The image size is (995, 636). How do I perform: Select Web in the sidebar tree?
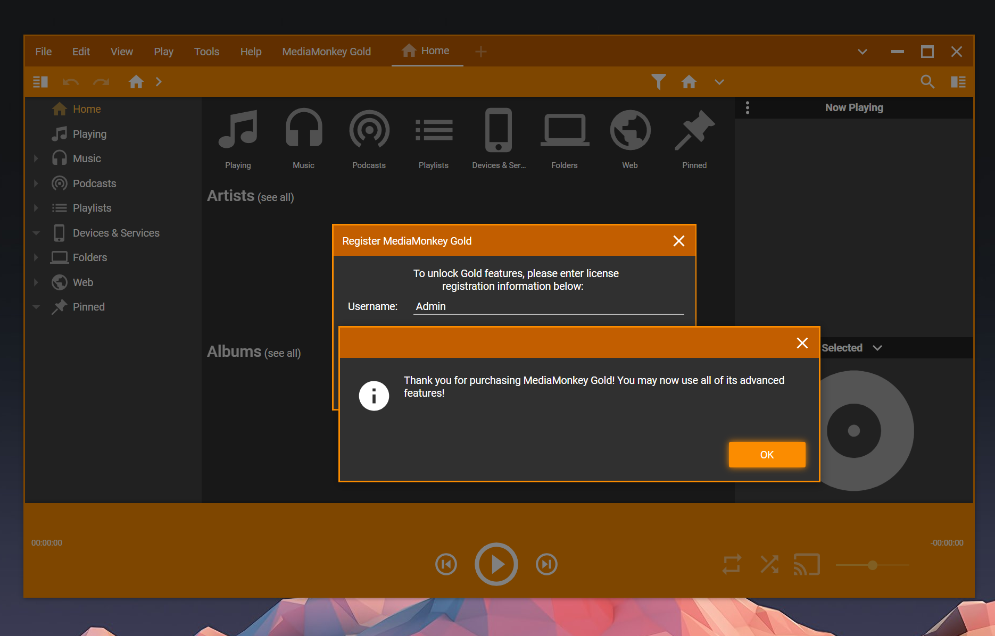click(83, 282)
